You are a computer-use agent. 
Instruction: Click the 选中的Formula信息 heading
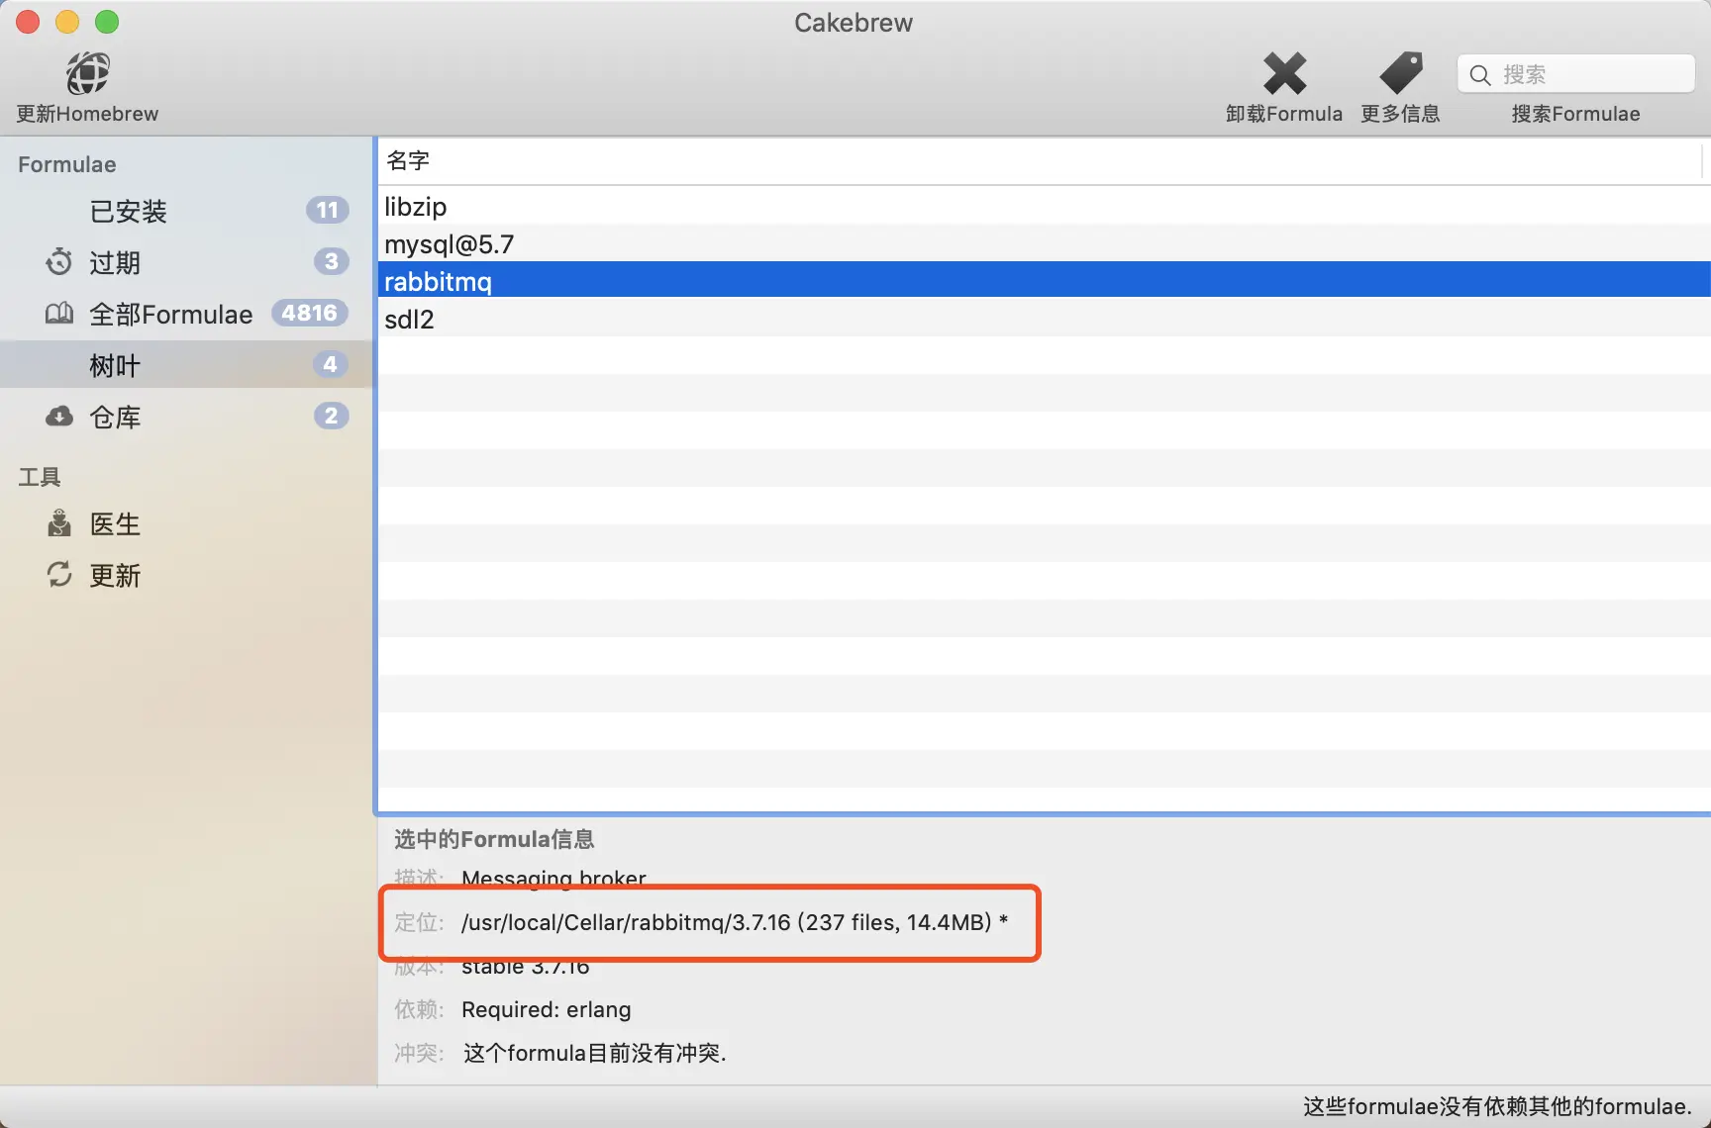point(494,839)
